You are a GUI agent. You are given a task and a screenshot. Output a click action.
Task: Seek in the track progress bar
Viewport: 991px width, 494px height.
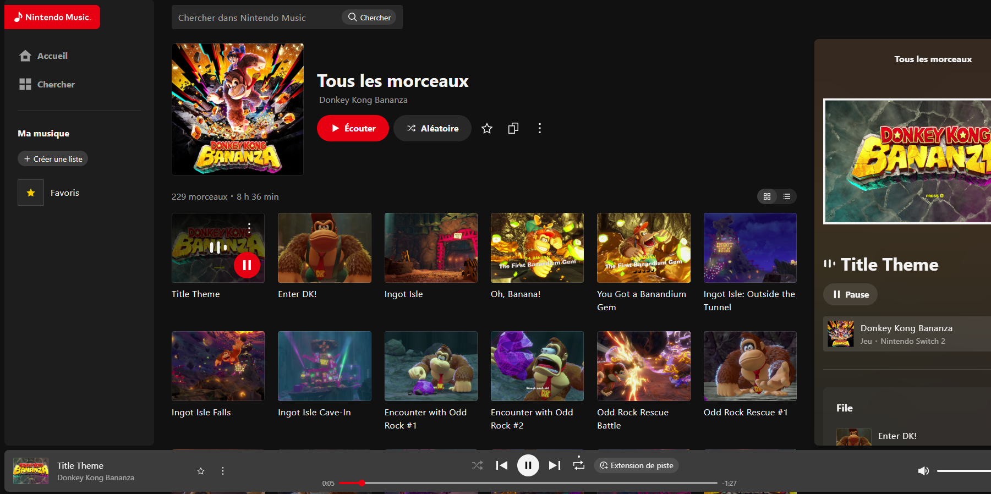(x=528, y=483)
